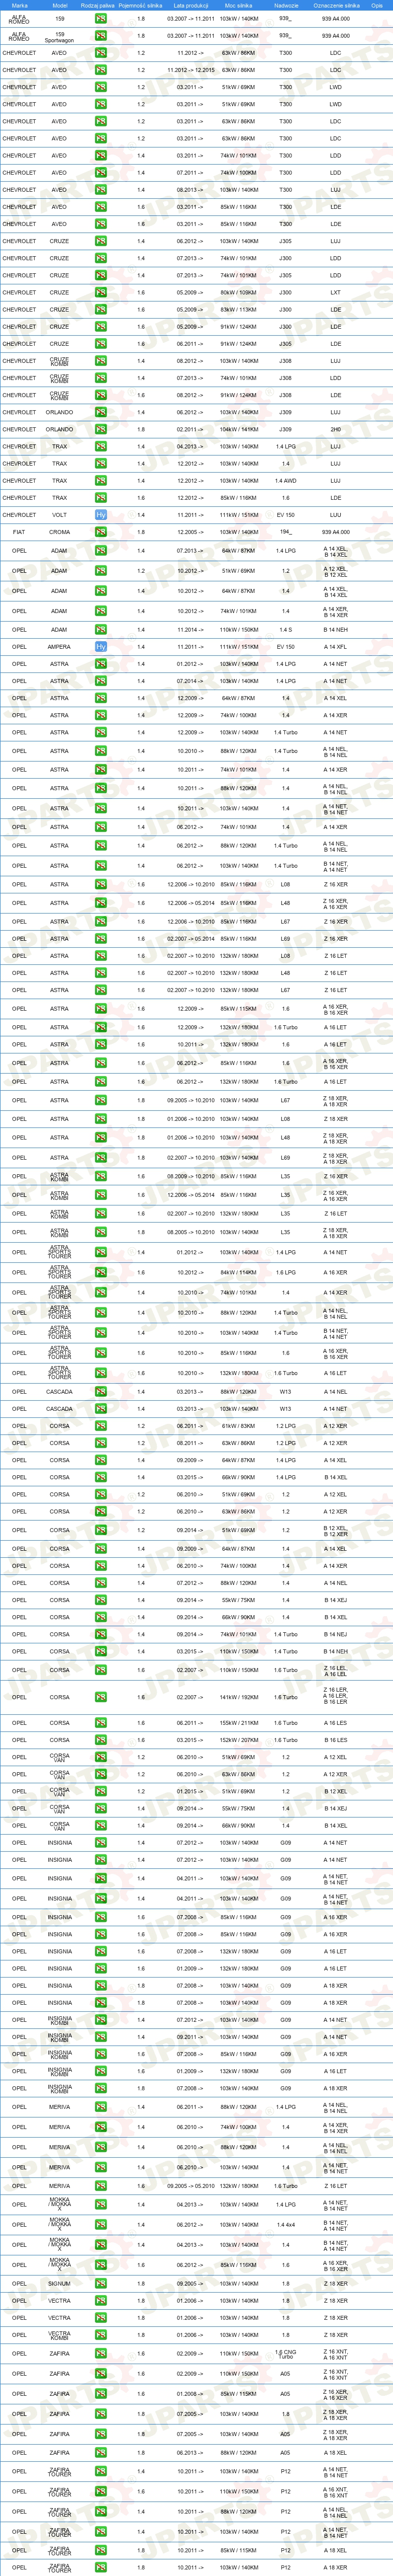Click the fuel icon in the Cruze LXT row
393x2576 pixels.
click(x=101, y=293)
